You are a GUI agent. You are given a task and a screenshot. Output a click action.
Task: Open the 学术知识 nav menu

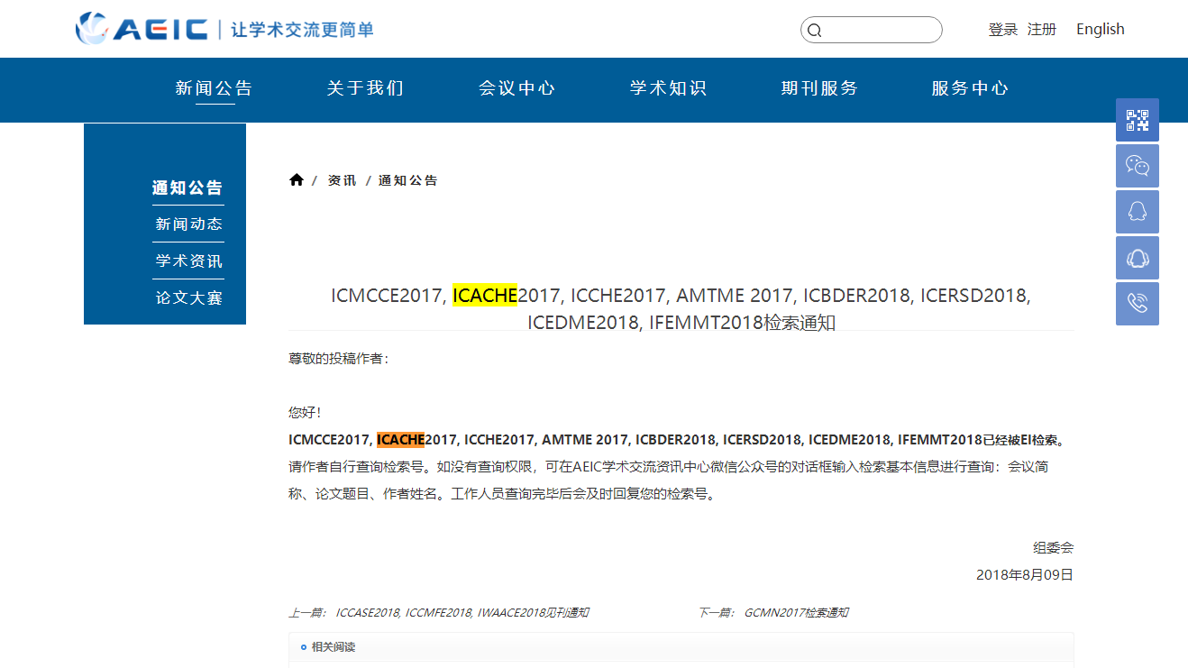click(x=669, y=88)
